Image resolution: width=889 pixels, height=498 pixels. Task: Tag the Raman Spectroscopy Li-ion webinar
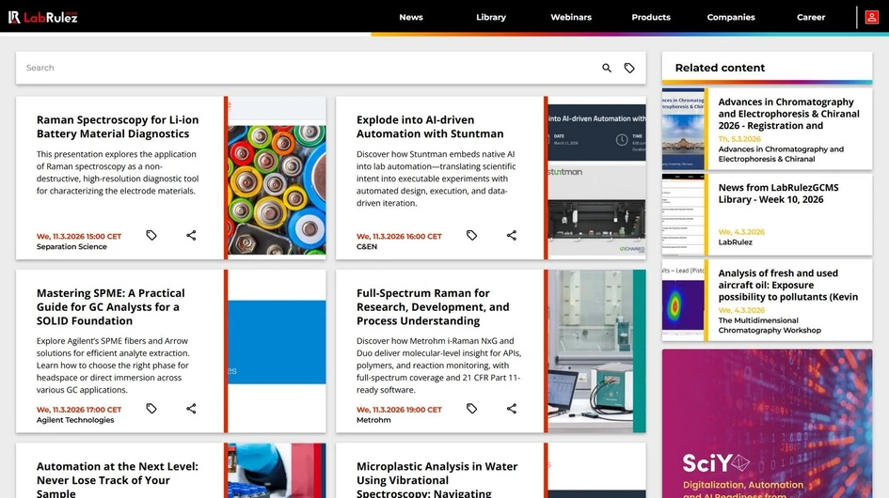[x=151, y=235]
